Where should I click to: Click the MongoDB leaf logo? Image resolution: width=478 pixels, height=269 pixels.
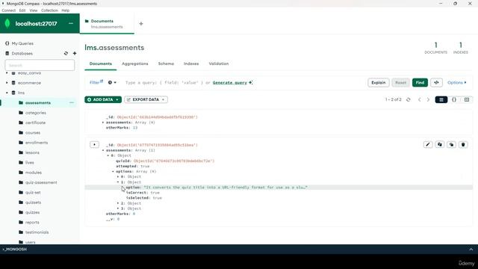tap(7, 23)
